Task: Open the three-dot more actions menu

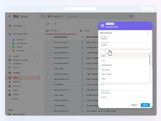Action: coord(61,24)
